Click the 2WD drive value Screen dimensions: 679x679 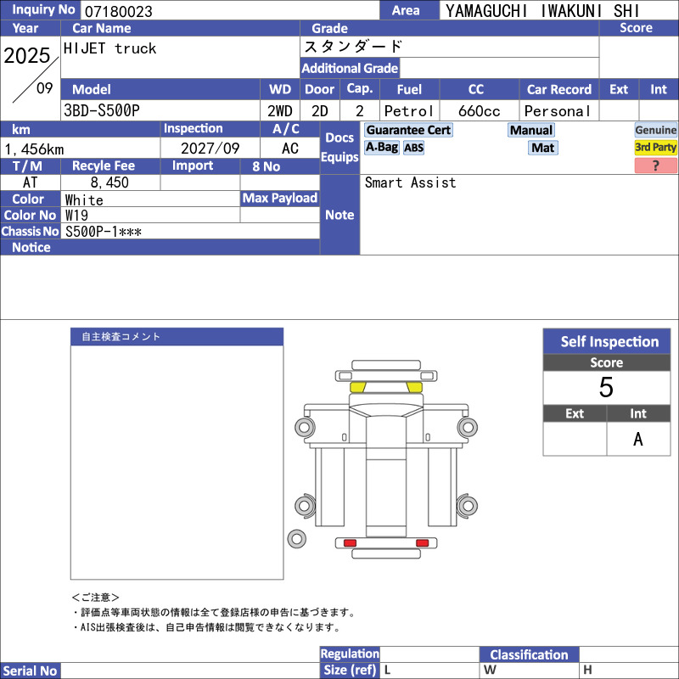click(x=280, y=111)
